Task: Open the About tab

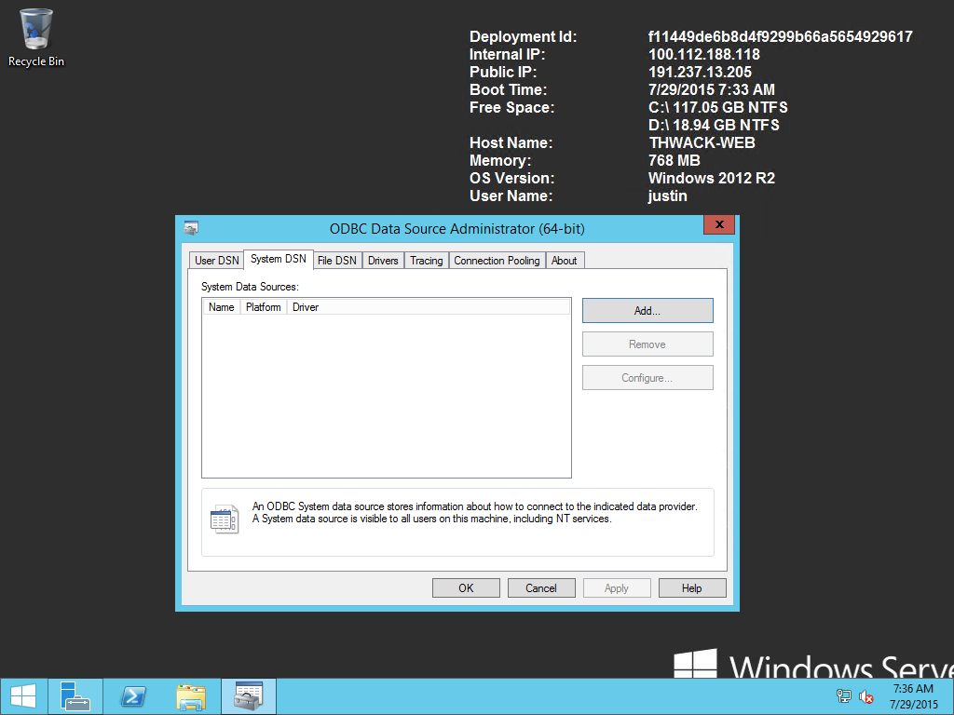Action: point(564,261)
